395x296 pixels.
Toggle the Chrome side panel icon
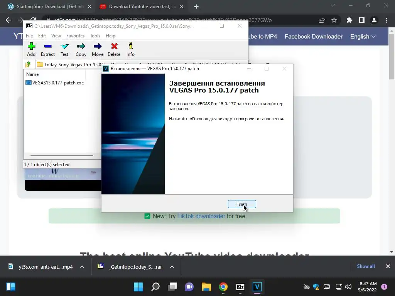point(362,20)
